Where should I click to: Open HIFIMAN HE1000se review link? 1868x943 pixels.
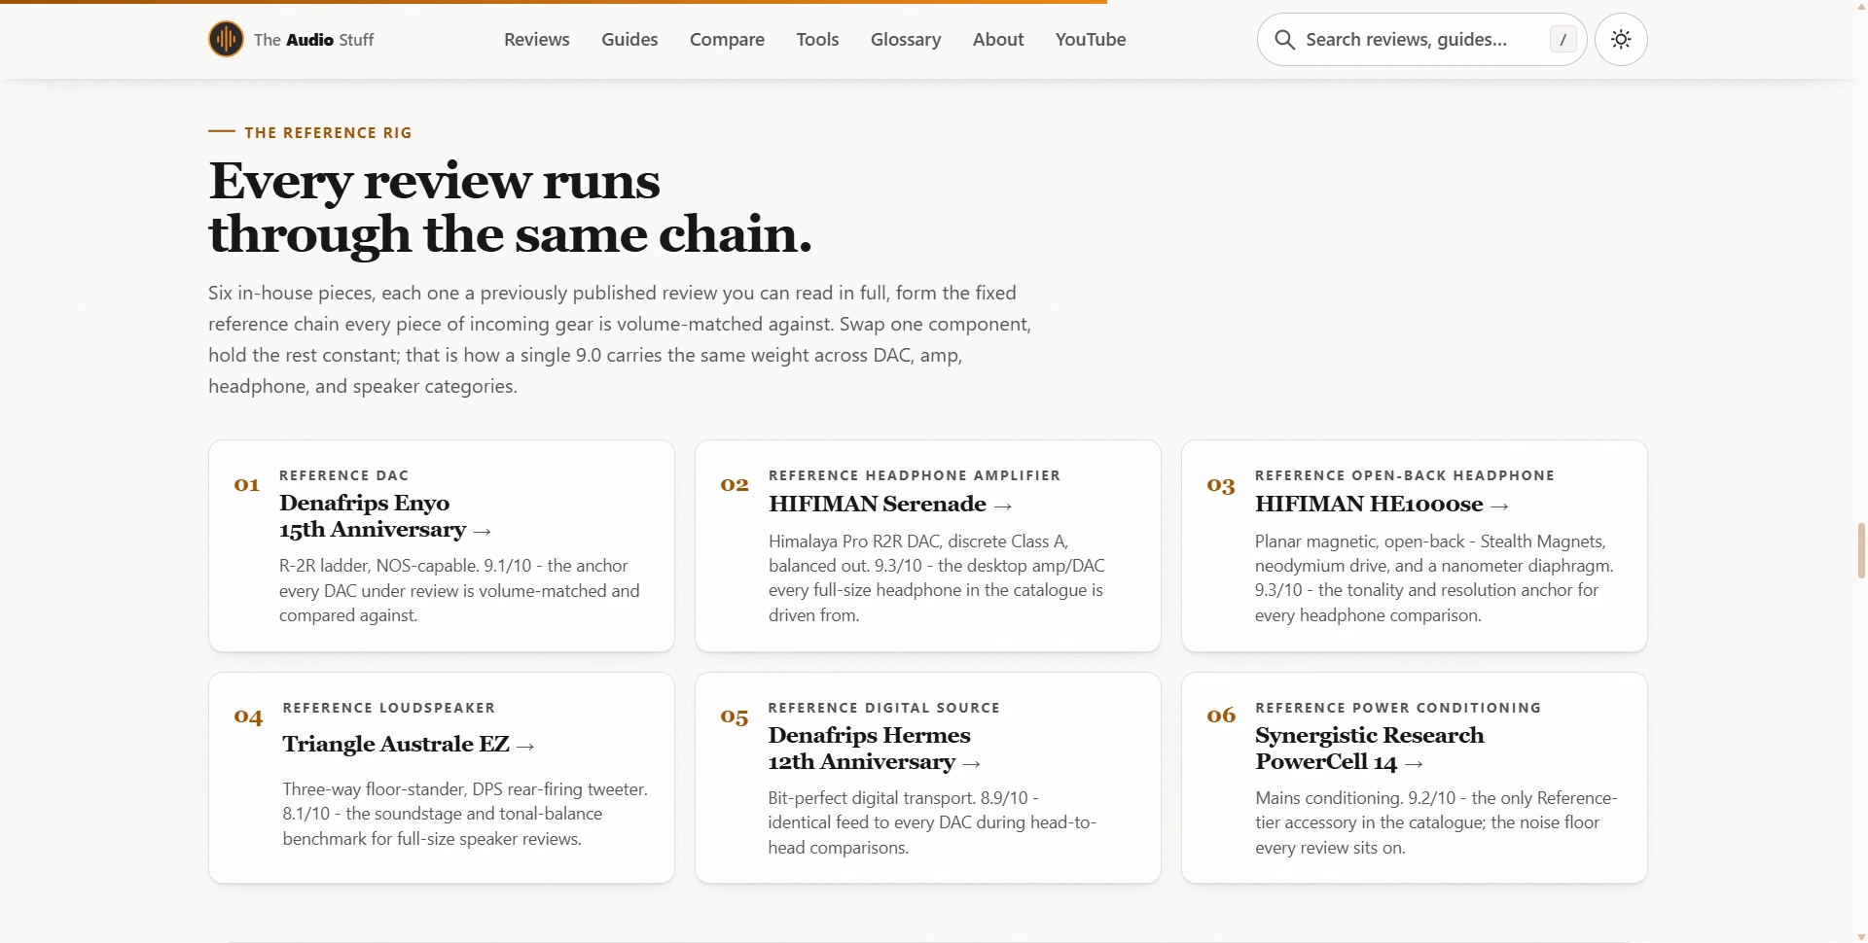1382,504
